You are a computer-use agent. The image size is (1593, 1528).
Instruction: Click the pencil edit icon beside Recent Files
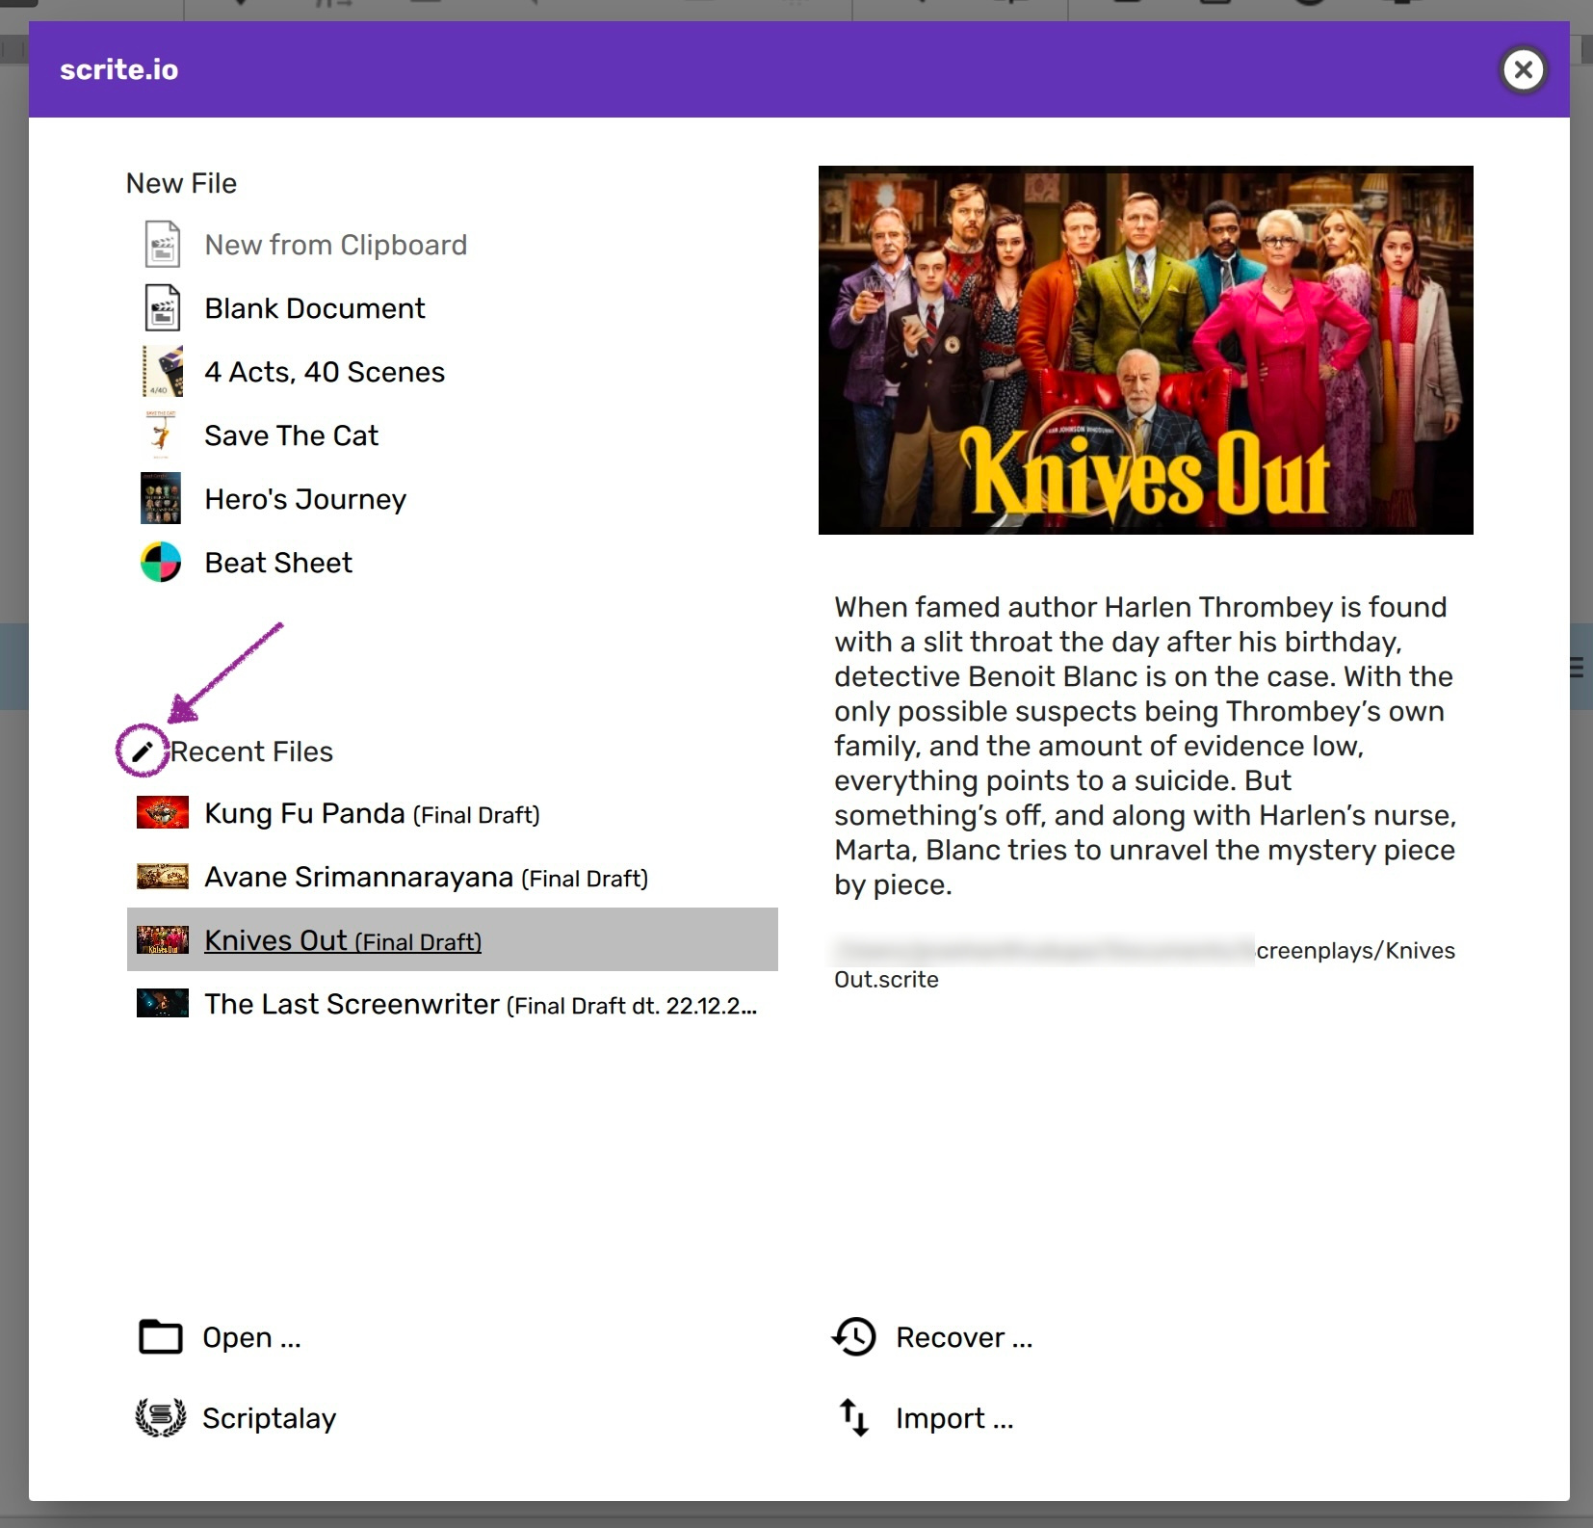(x=142, y=751)
